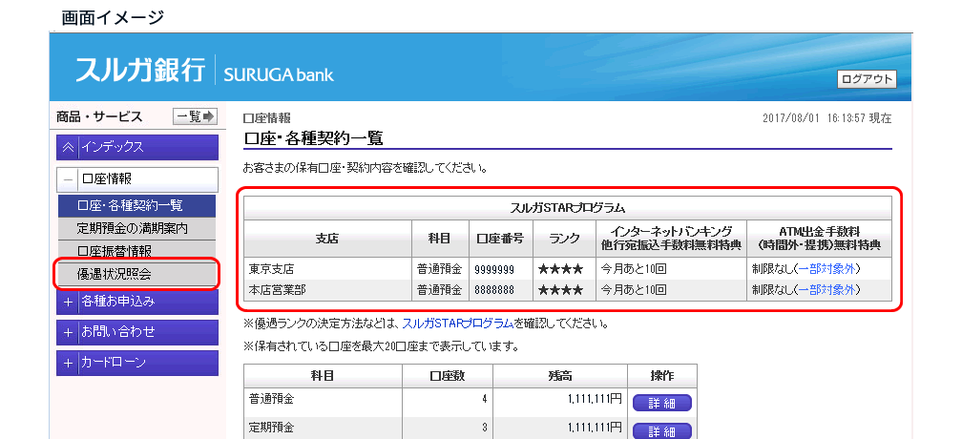962x439 pixels.
Task: Collapse the 口座情報 section
Action: [x=68, y=179]
